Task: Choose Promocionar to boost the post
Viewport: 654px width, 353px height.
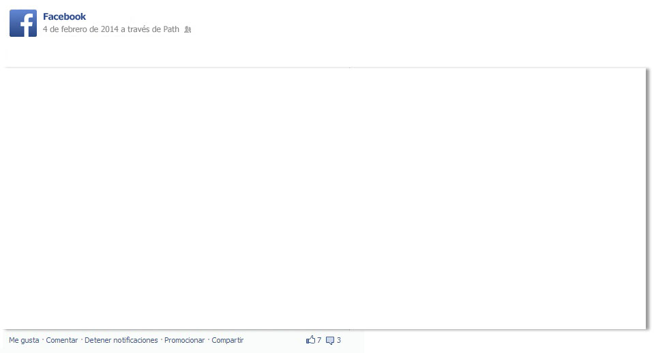Action: click(x=184, y=340)
